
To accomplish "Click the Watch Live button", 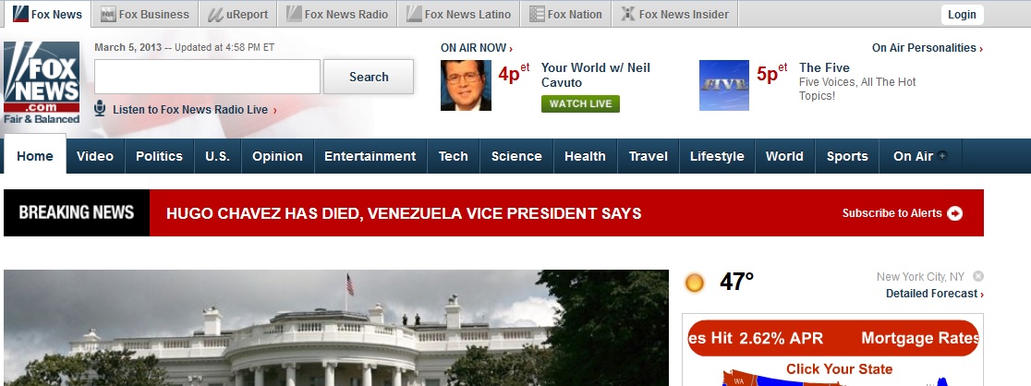I will 580,104.
